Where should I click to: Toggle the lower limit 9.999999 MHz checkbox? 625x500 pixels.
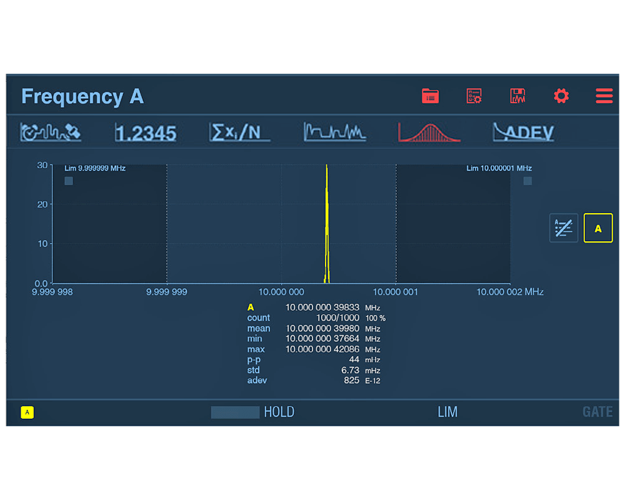(x=69, y=181)
